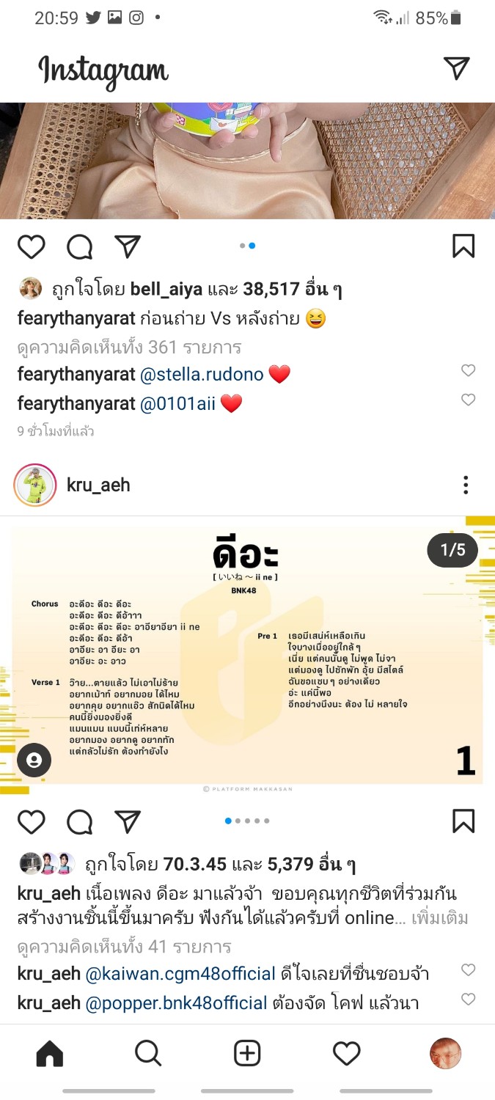Save the kru_aeh post with bookmark icon
The width and height of the screenshot is (495, 1100).
pyautogui.click(x=463, y=821)
